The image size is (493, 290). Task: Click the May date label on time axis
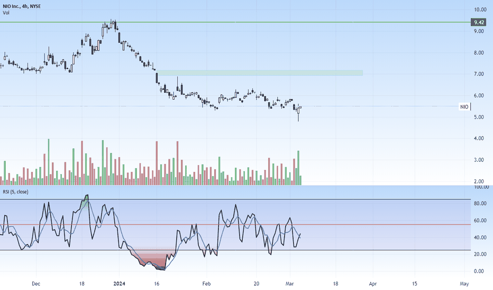tap(464, 284)
